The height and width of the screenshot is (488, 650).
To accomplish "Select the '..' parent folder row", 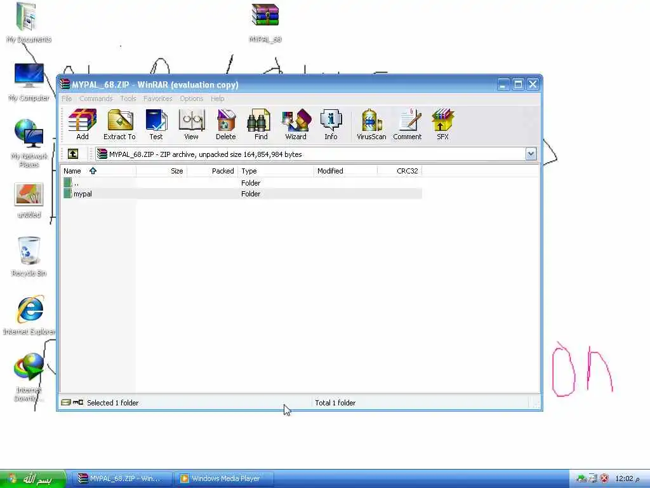I will tap(242, 183).
